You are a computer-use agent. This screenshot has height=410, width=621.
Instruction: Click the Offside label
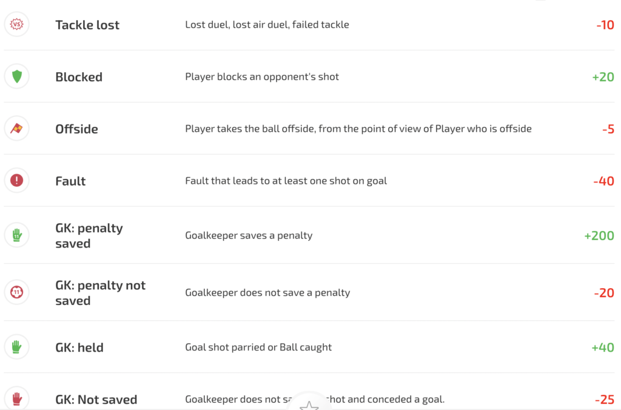[76, 129]
